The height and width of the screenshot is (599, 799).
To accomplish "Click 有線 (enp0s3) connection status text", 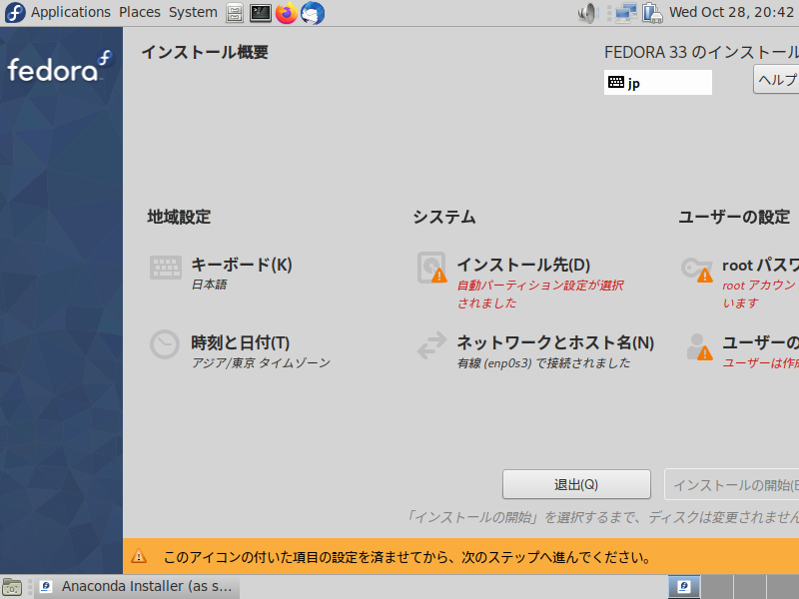I will click(543, 362).
